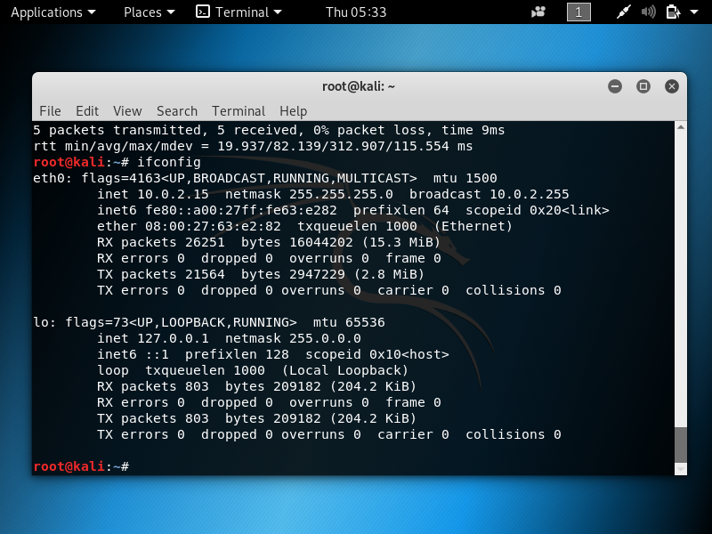Open the Places menu

(x=149, y=12)
